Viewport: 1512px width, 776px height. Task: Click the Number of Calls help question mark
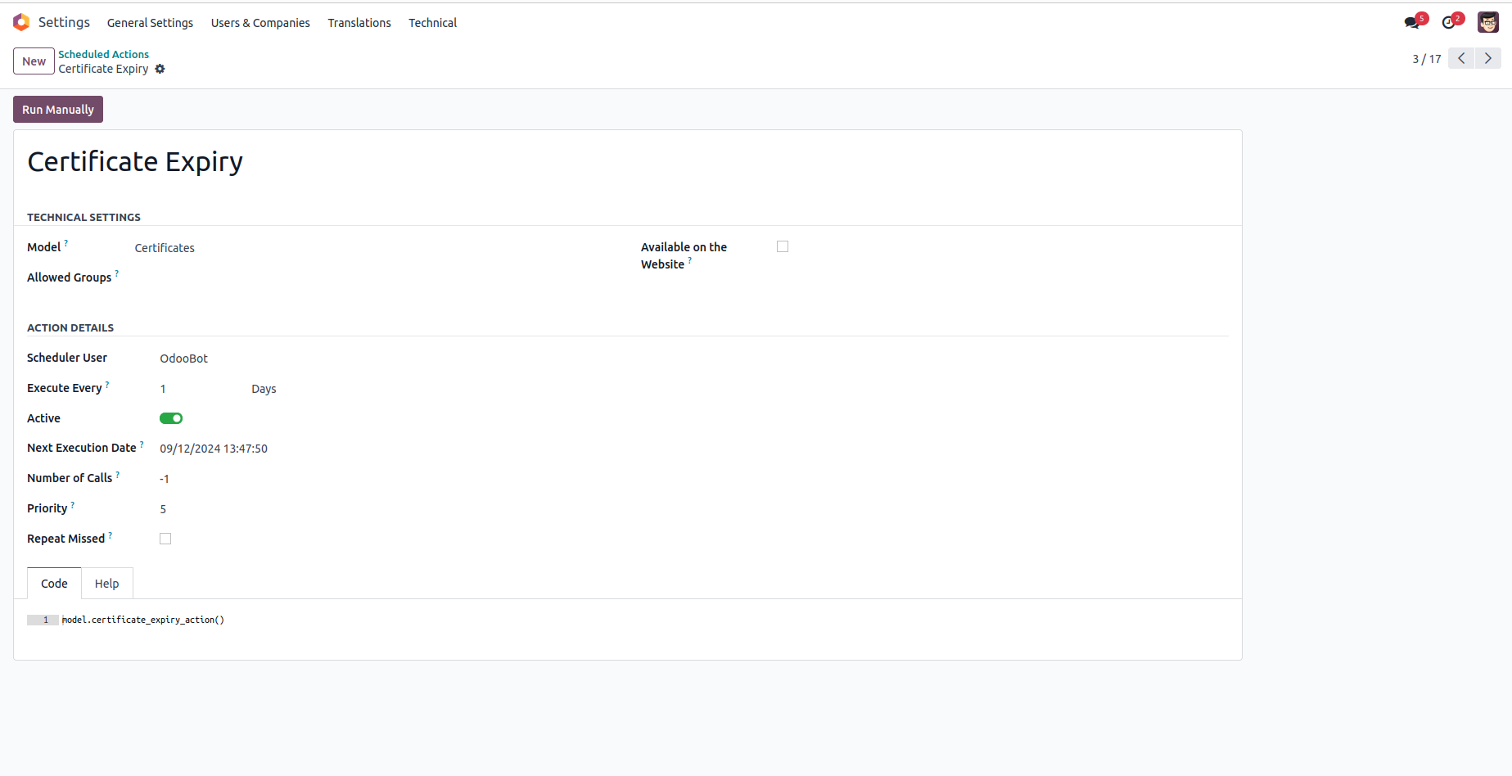118,474
